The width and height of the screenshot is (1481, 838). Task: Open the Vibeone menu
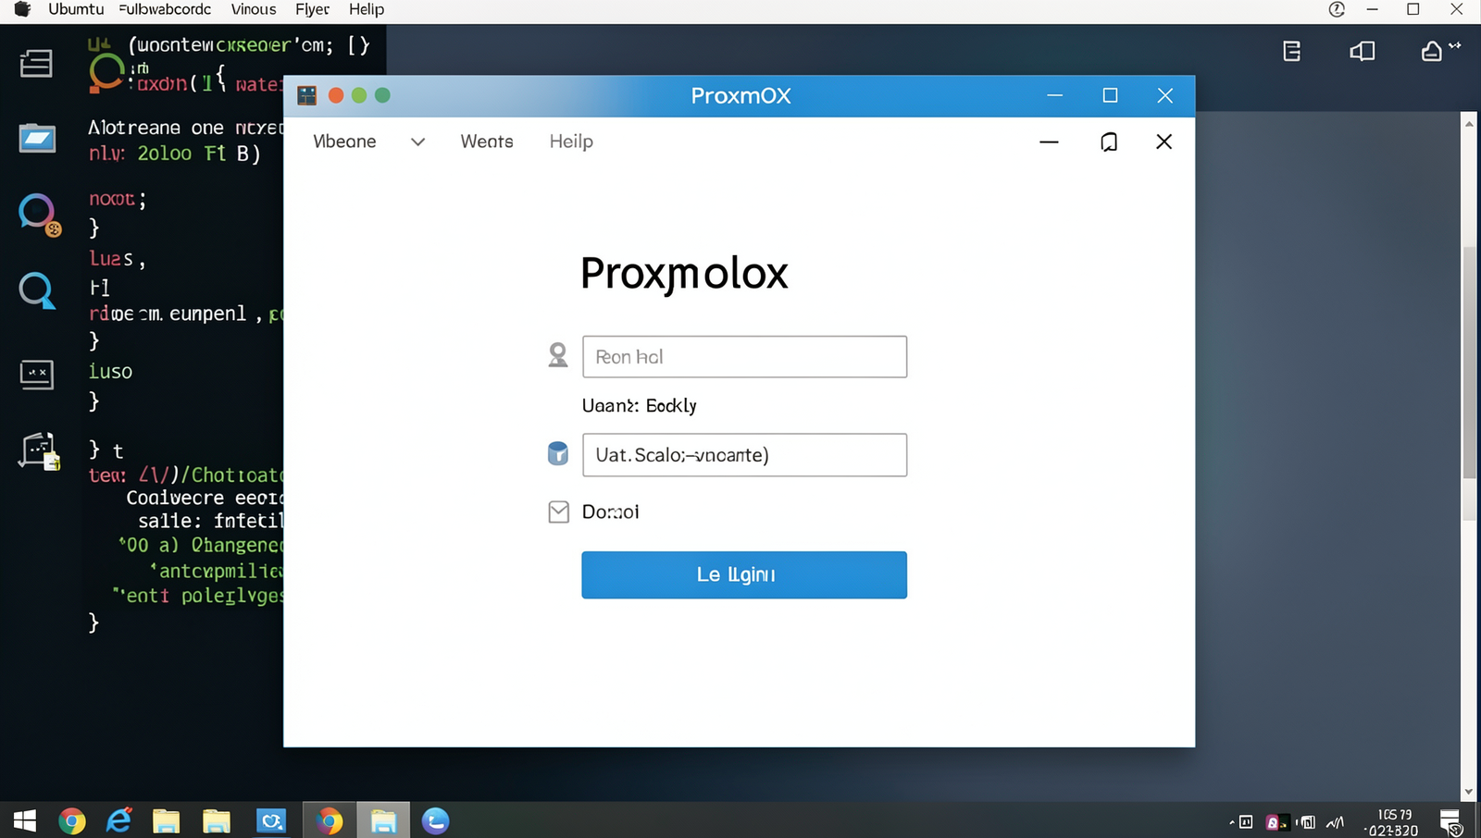coord(344,142)
